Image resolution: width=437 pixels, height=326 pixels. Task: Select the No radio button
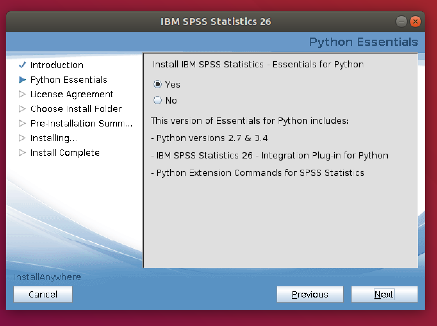coord(158,100)
